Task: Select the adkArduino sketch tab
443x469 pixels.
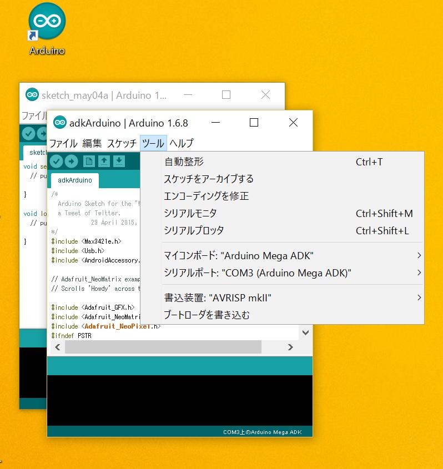Action: (75, 180)
